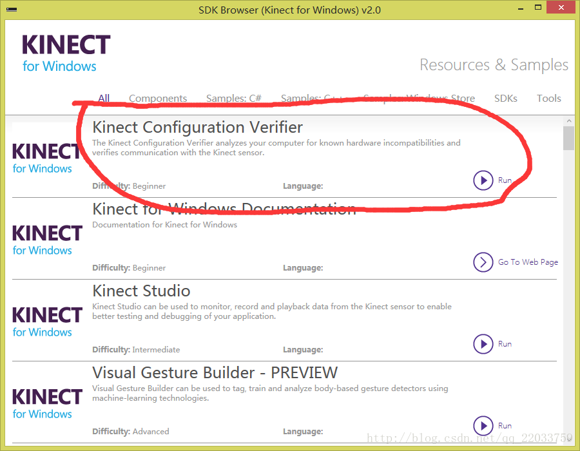
Task: Click Kinect logo beside Configuration Verifier
Action: click(46, 158)
